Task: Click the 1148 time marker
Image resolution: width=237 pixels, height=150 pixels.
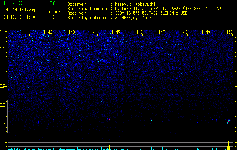Action: point(183,32)
